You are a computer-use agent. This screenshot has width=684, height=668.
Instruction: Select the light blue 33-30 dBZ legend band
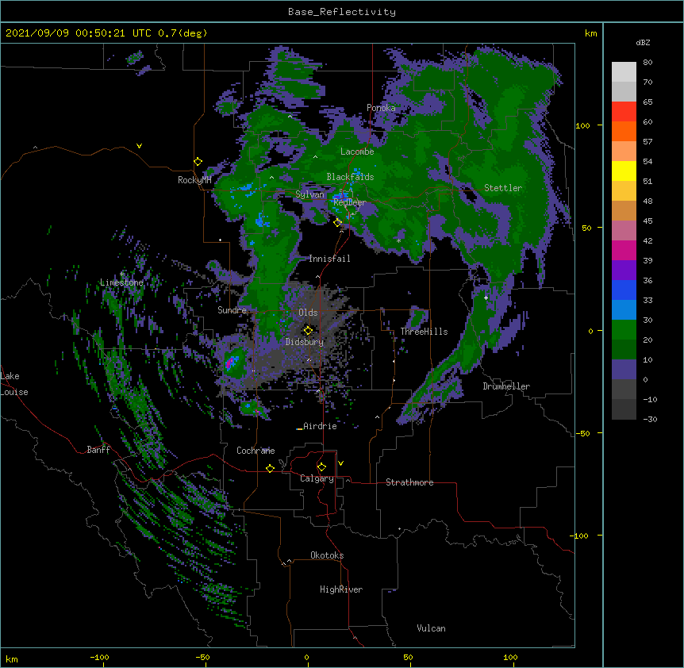tap(624, 310)
